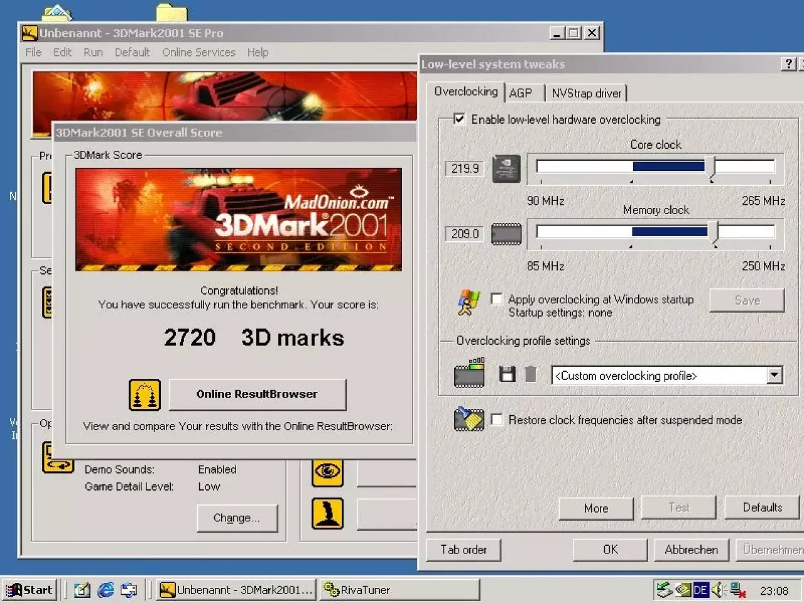The width and height of the screenshot is (804, 603).
Task: Toggle Enable low-level hardware overclocking
Action: pyautogui.click(x=460, y=119)
